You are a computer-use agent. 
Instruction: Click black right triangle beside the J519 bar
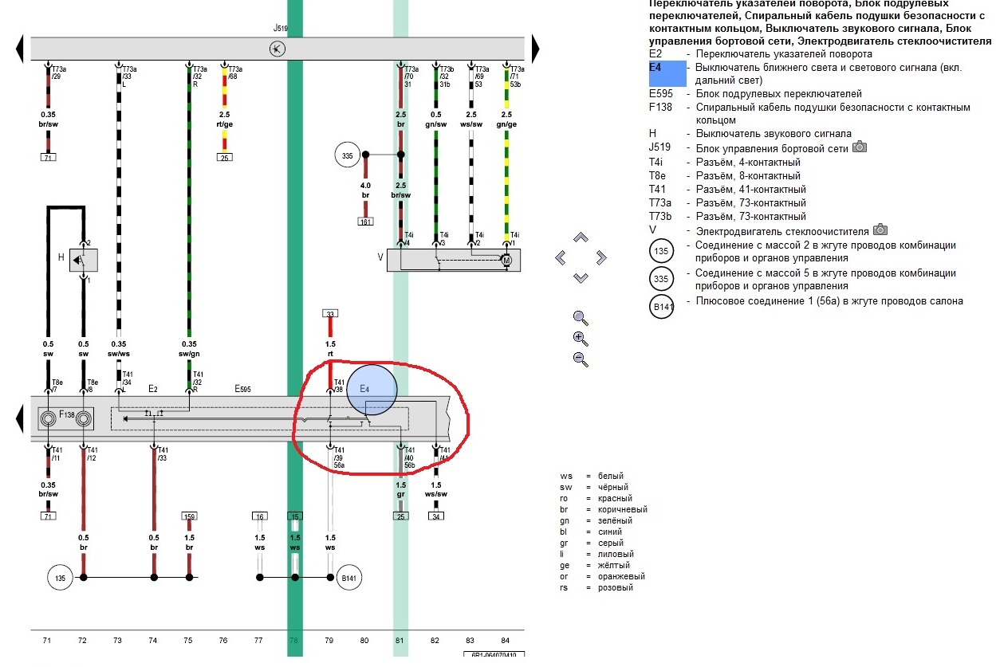pyautogui.click(x=537, y=49)
